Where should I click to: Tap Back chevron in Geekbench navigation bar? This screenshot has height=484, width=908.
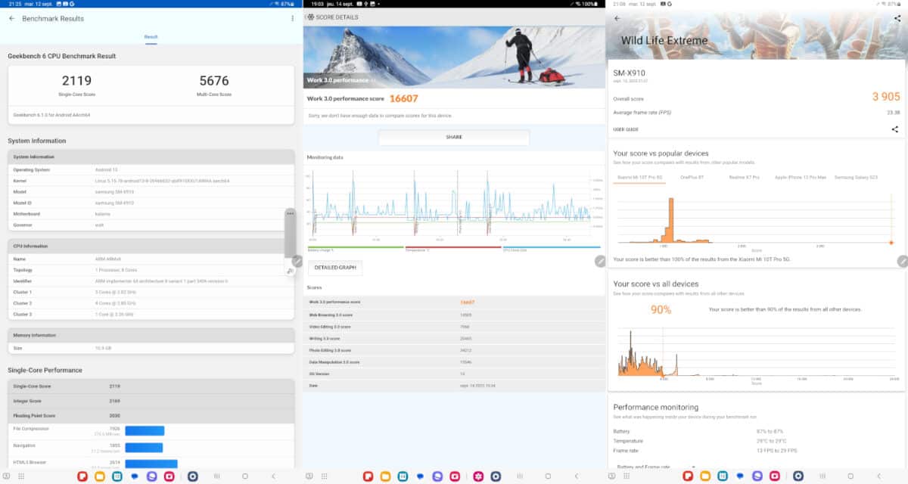(273, 476)
